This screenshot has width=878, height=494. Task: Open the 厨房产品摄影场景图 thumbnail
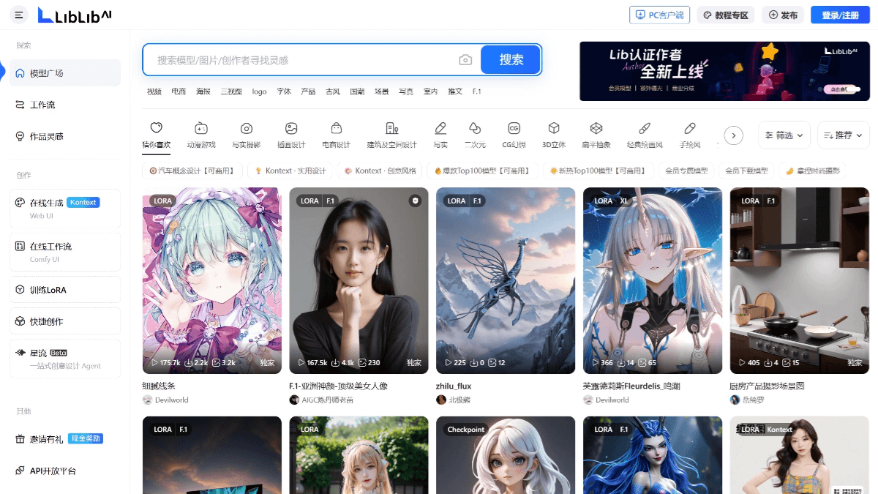point(800,281)
